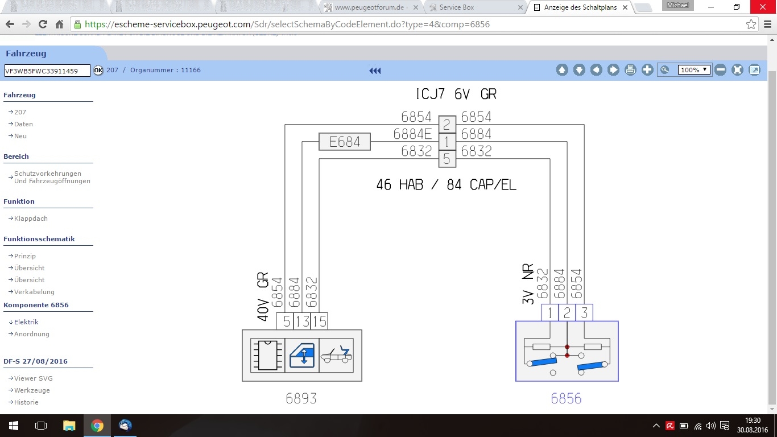This screenshot has height=437, width=777.
Task: Pan the schematic down with the down arrow
Action: [579, 70]
